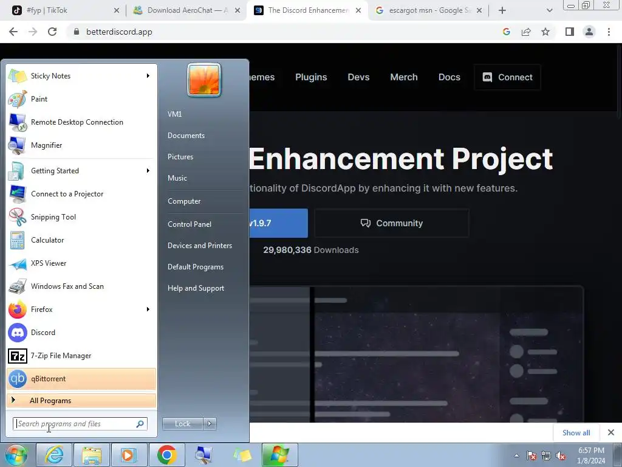Open Merch link
This screenshot has height=467, width=622.
click(404, 77)
